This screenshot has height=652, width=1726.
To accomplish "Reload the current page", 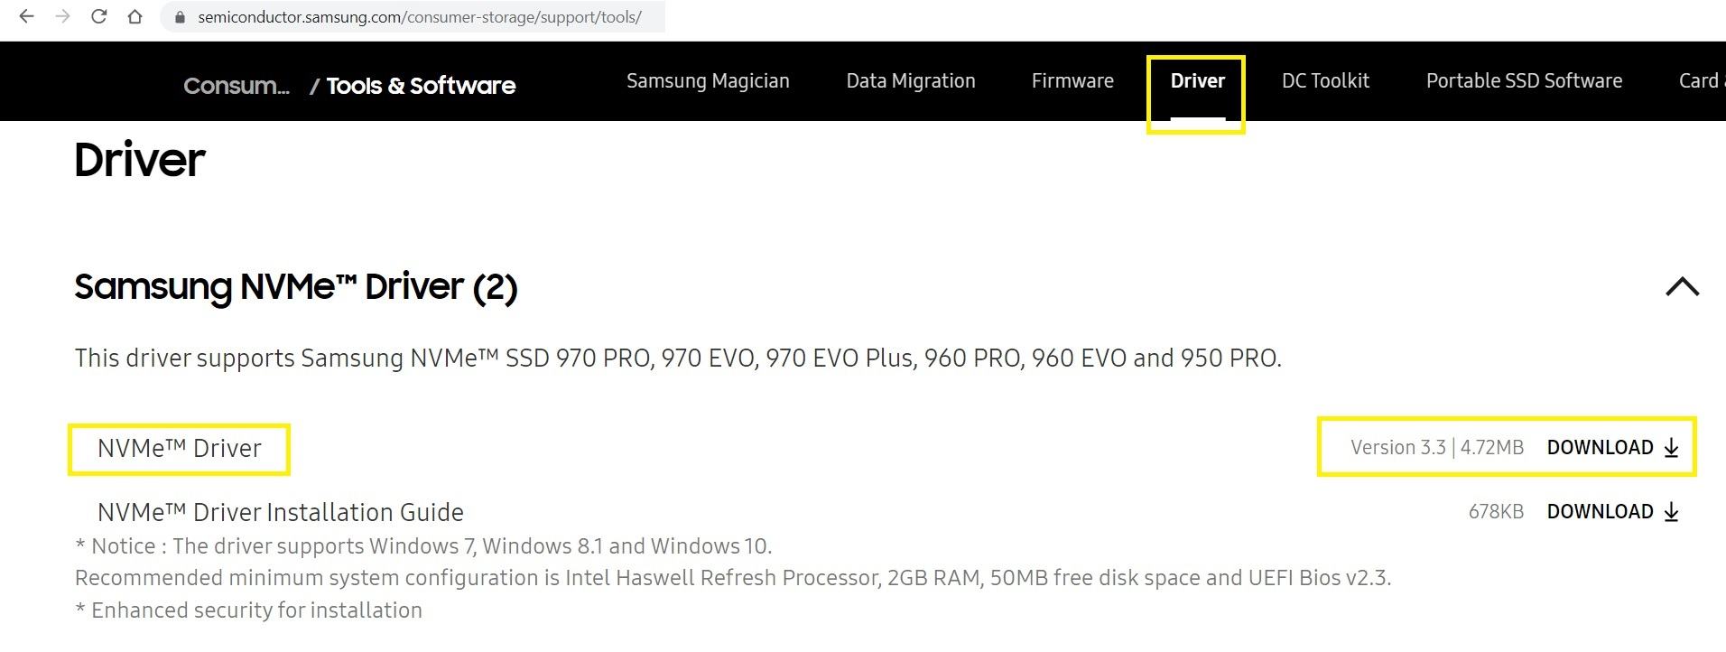I will 99,17.
